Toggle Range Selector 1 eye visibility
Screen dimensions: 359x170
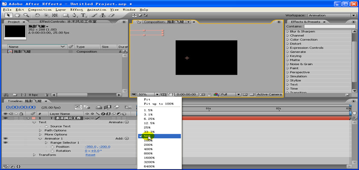5,143
